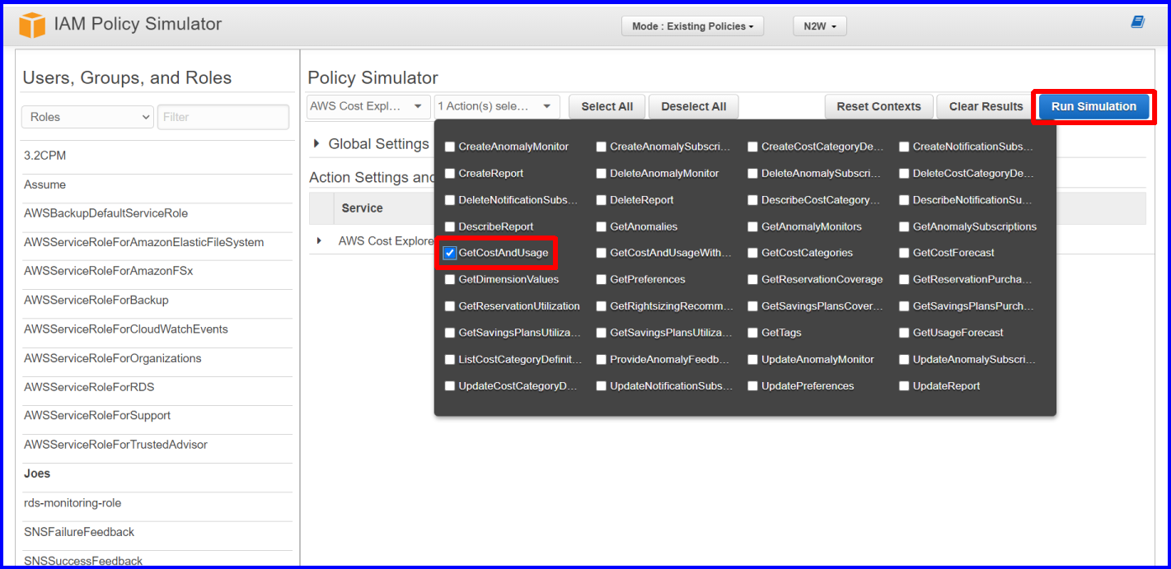Check the GetAnomalySubscriptions checkbox
The image size is (1171, 569).
point(904,226)
